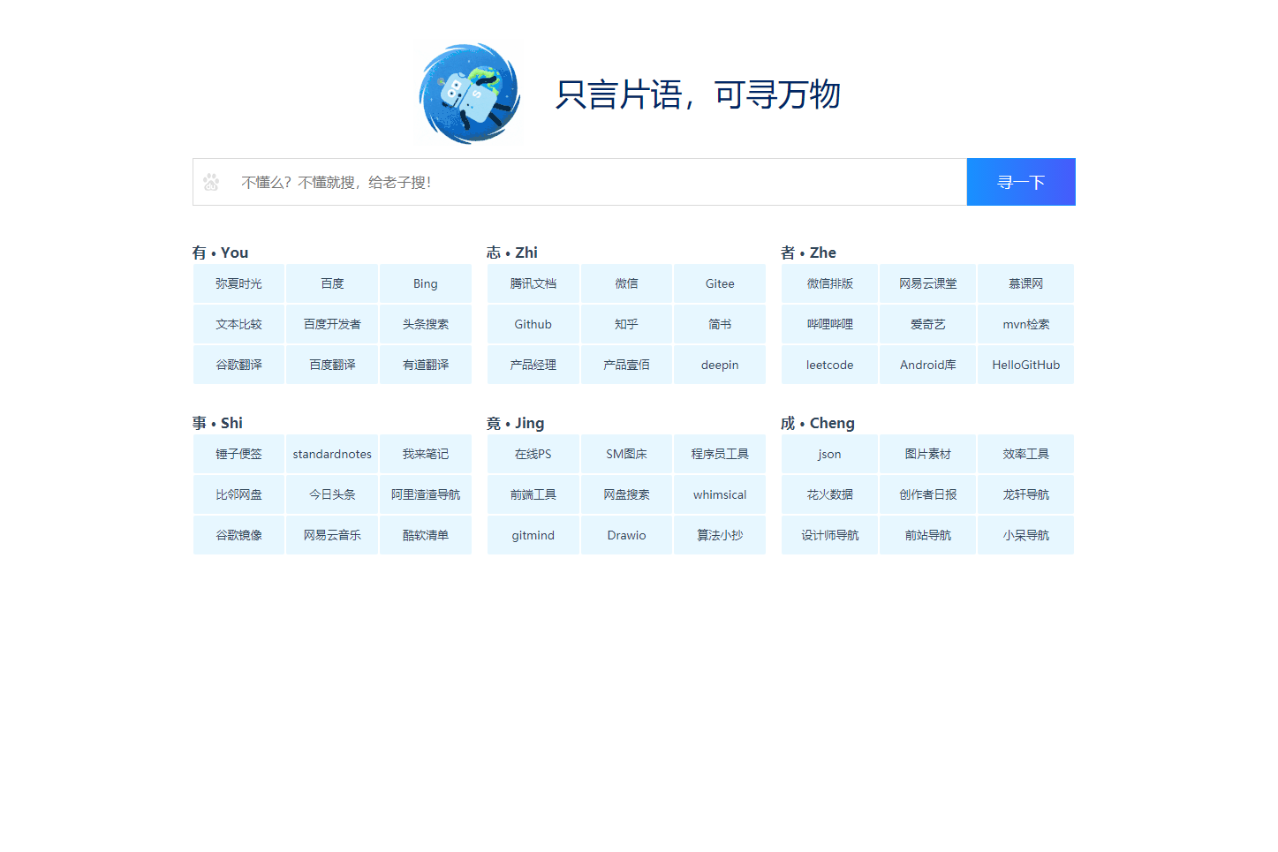This screenshot has width=1278, height=852.
Task: Click the 寻一下 search button
Action: pyautogui.click(x=1021, y=181)
